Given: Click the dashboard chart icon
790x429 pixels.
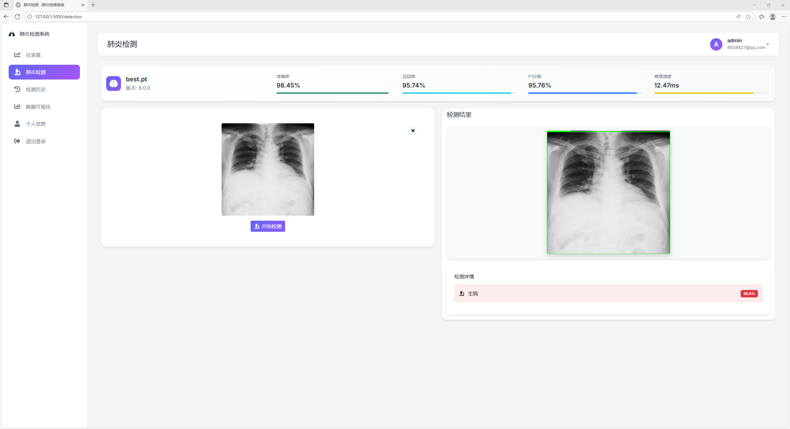Looking at the screenshot, I should 17,55.
